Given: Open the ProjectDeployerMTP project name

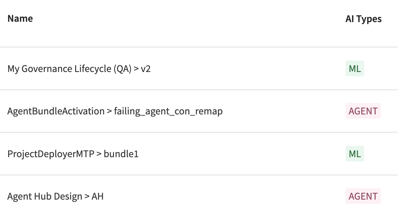Looking at the screenshot, I should click(x=51, y=154).
